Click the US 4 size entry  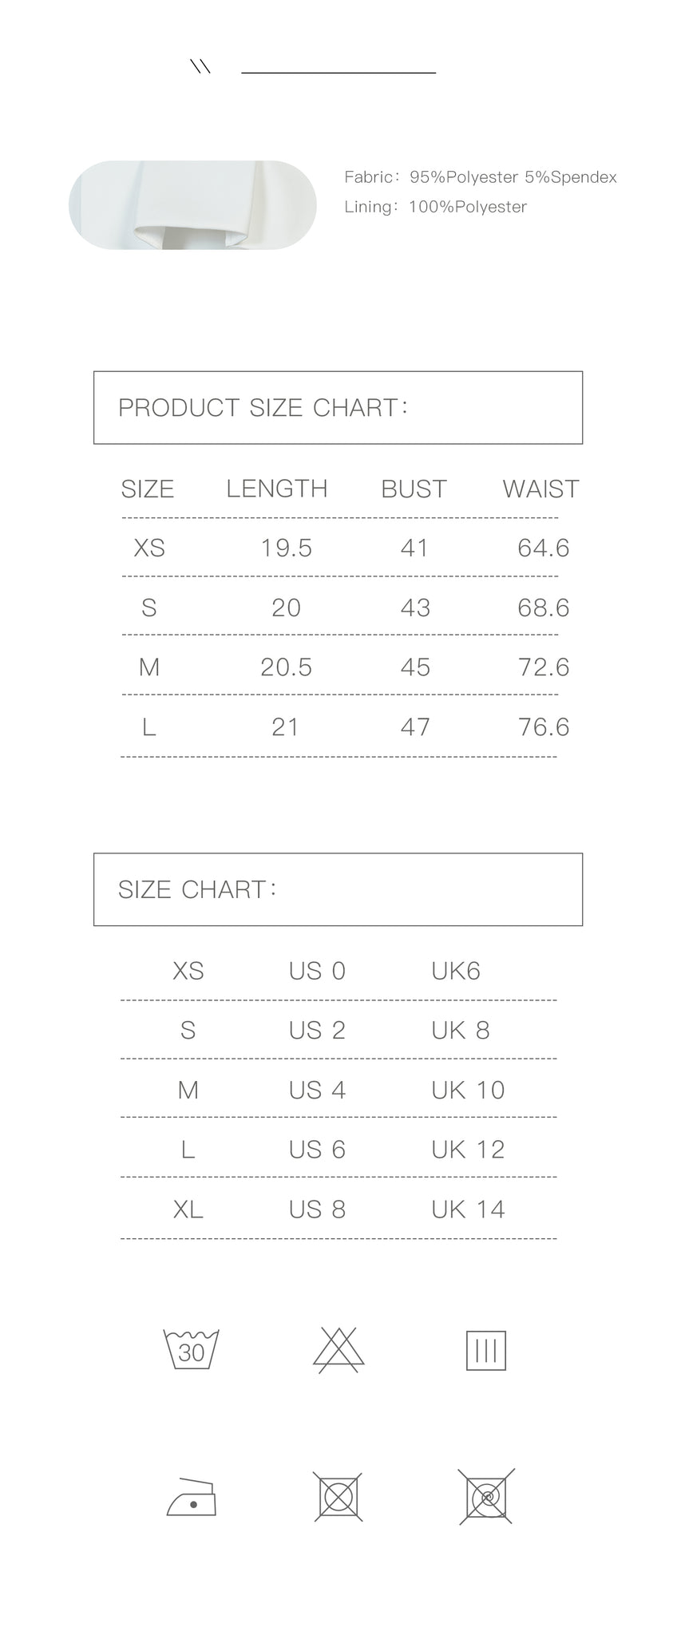[x=317, y=1090]
